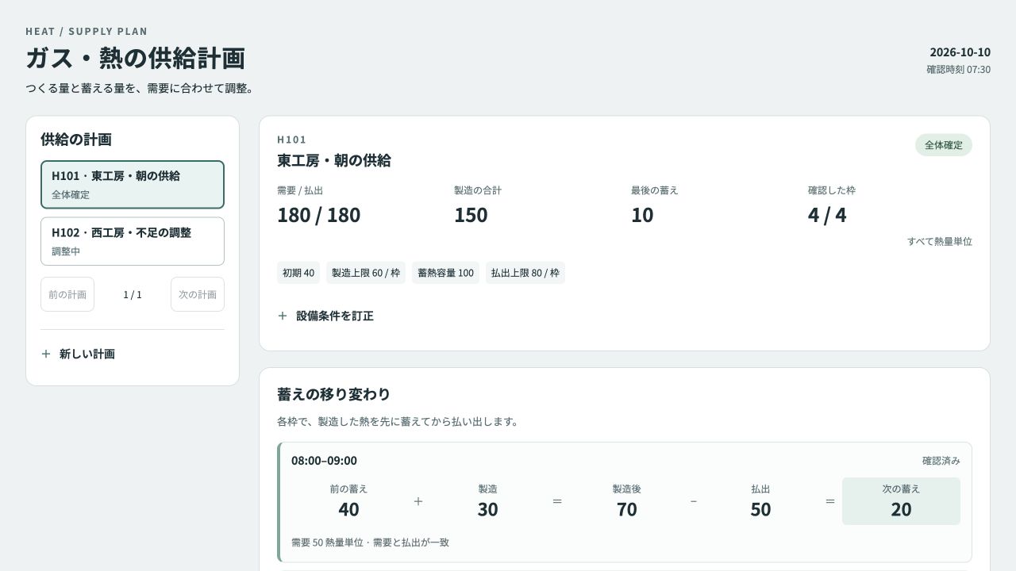Click the 製造上限 60 / 枠 chip
The width and height of the screenshot is (1016, 571).
pyautogui.click(x=366, y=273)
